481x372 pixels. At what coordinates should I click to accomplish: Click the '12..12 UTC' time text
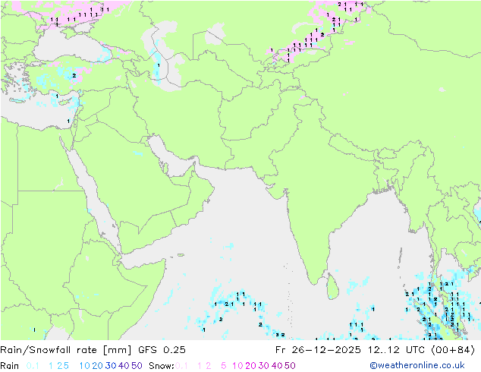[x=396, y=350]
